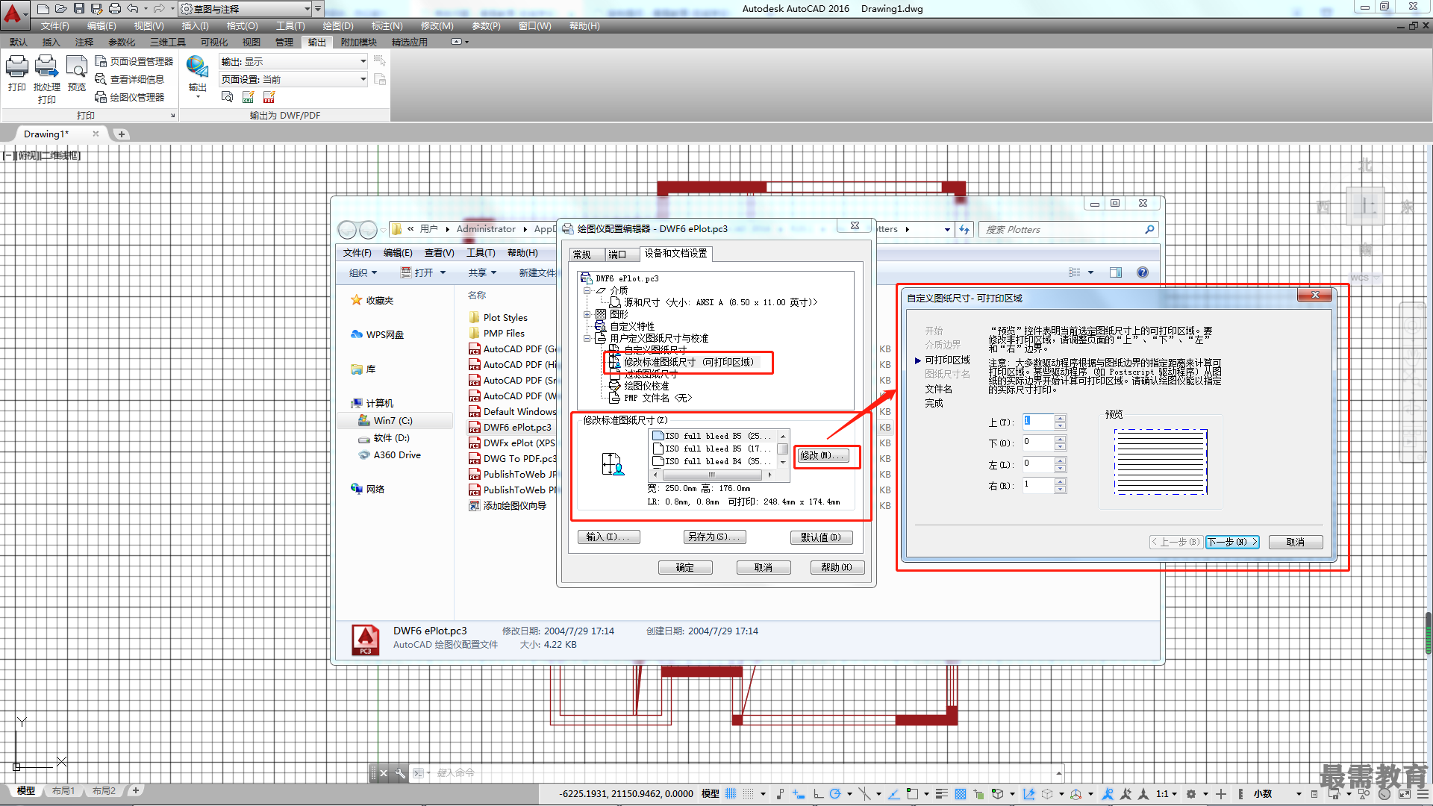Click 下一步(N) in paper size wizard
The width and height of the screenshot is (1433, 806).
[x=1232, y=542]
